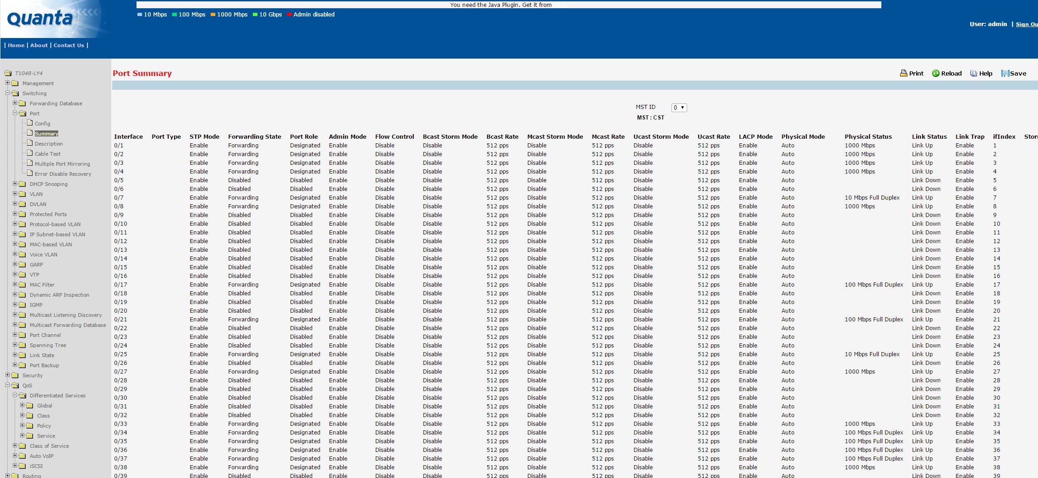Viewport: 1038px width, 478px height.
Task: Expand the Security tree node
Action: pyautogui.click(x=7, y=375)
